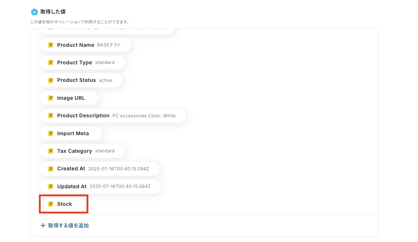This screenshot has width=418, height=242.
Task: Click the yellow icon beside Product Description
Action: coord(51,116)
